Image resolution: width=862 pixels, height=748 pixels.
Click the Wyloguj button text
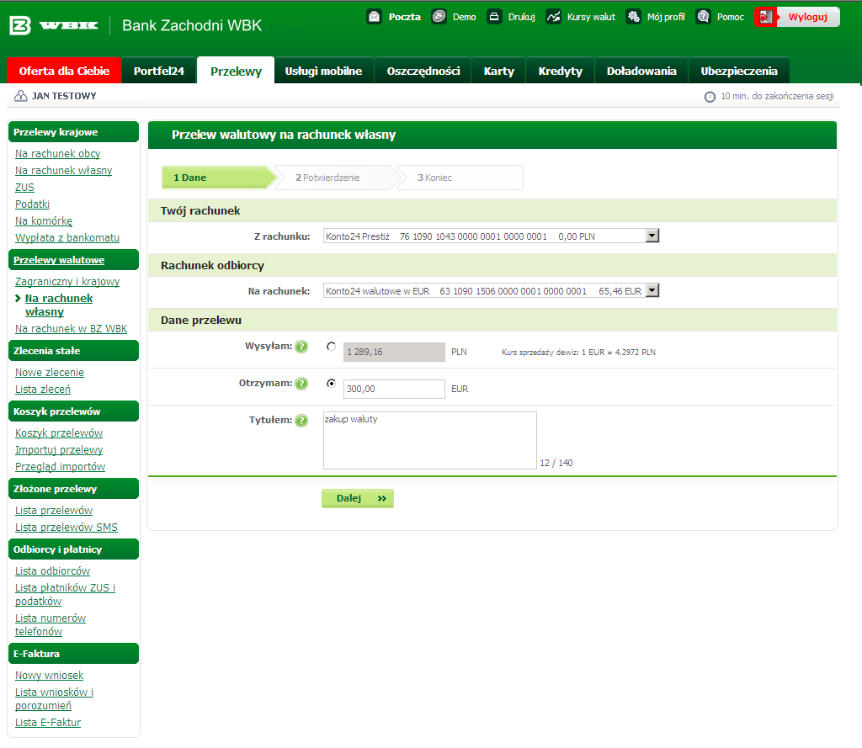[807, 17]
